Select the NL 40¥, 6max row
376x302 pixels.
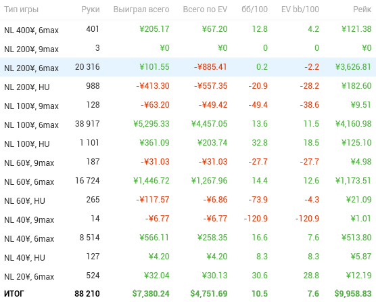188,238
